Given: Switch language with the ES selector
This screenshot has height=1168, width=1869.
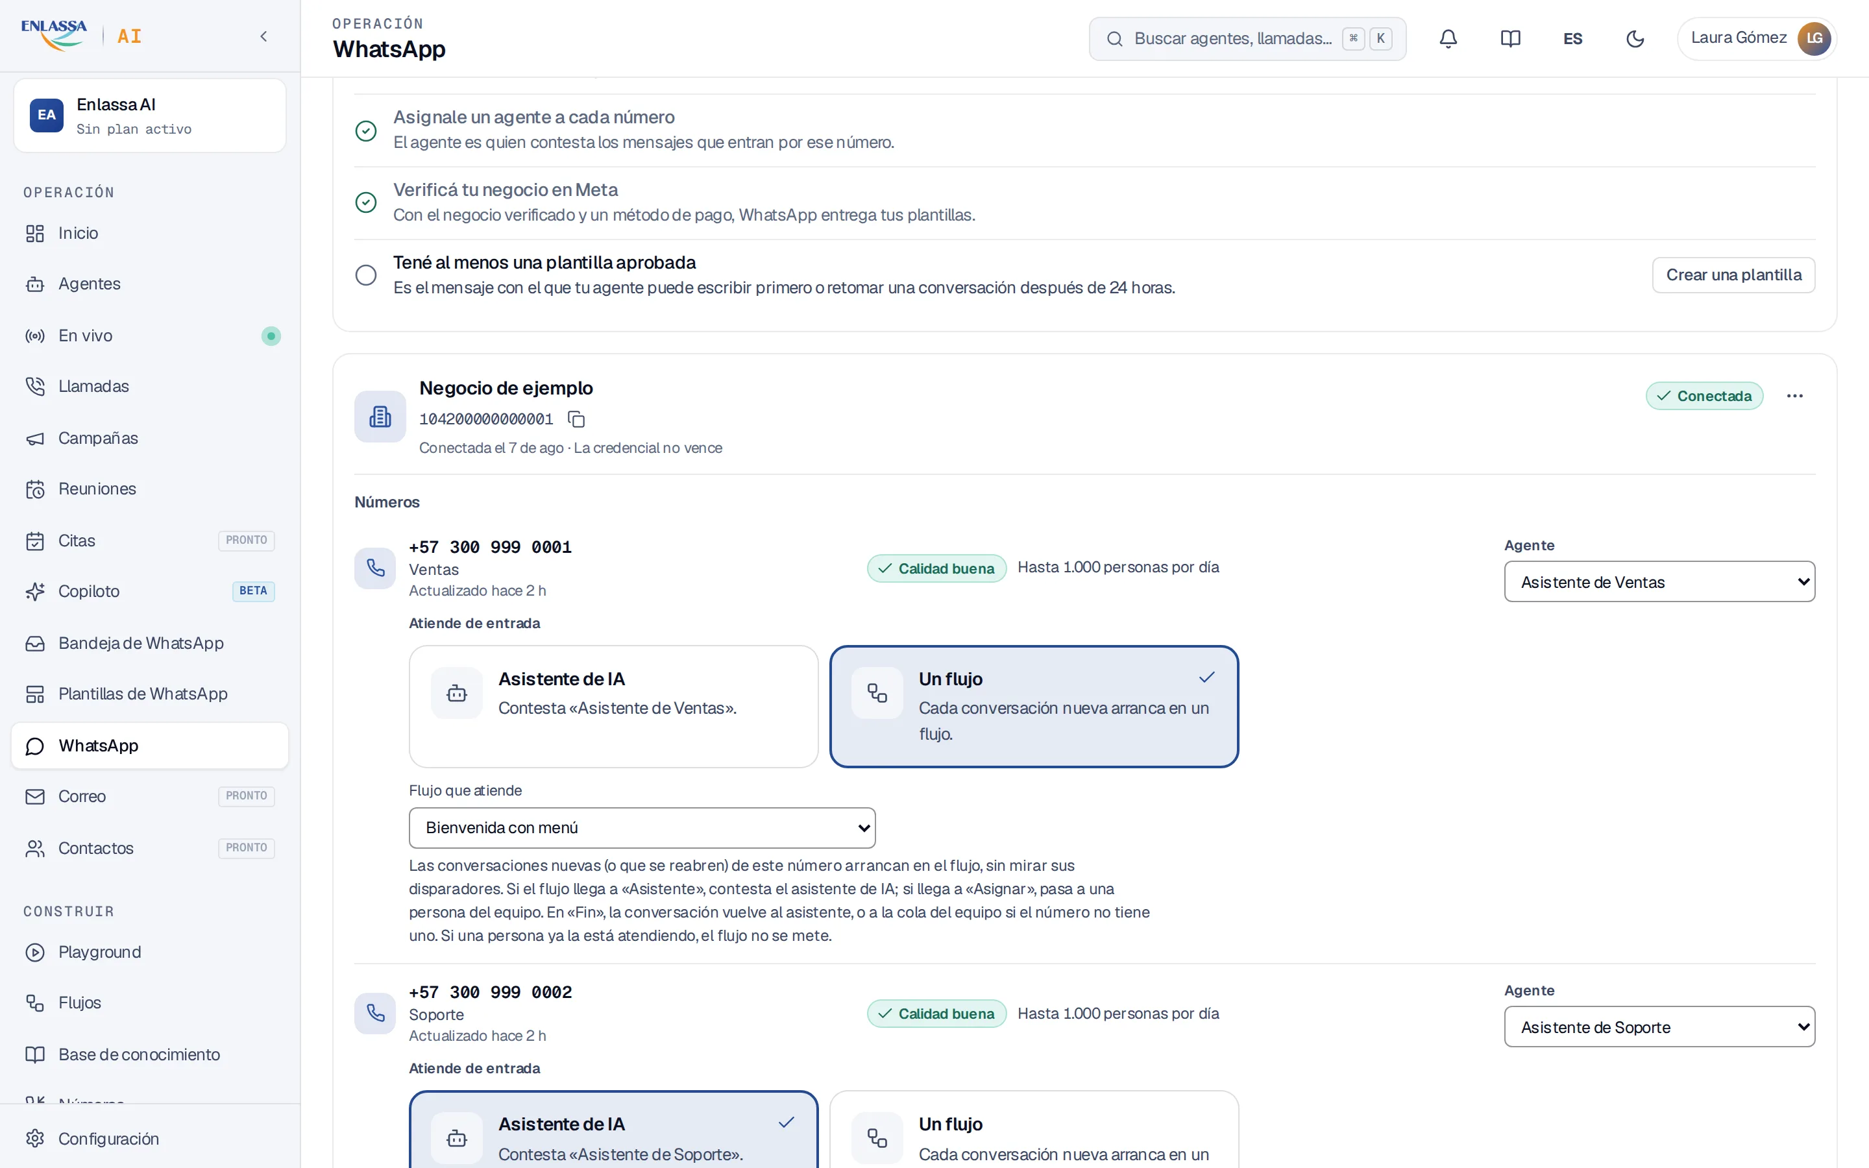Looking at the screenshot, I should point(1572,39).
